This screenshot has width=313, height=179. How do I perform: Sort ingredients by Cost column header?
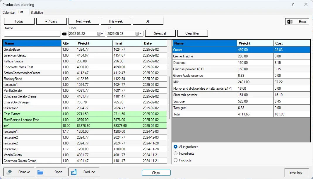click(292, 43)
